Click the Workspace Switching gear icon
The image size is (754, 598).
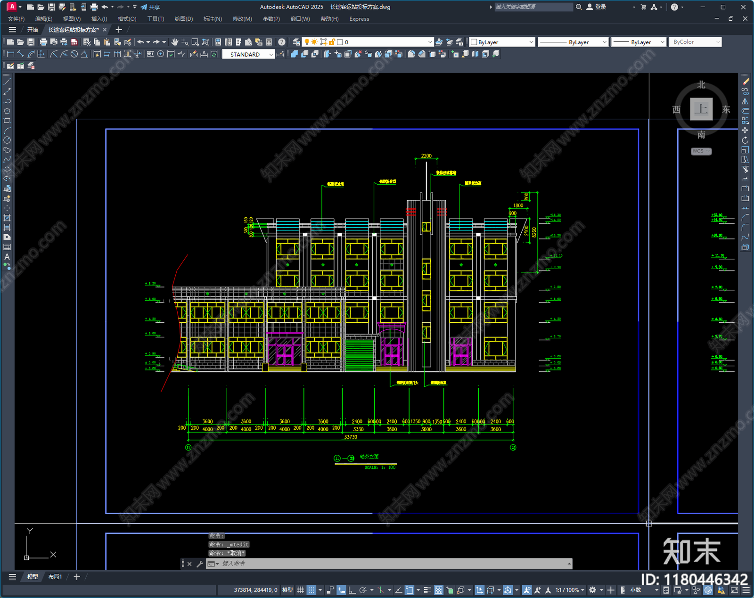coord(593,590)
